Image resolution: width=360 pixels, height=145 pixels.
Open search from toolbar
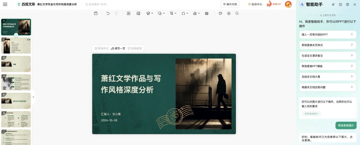pyautogui.click(x=237, y=14)
